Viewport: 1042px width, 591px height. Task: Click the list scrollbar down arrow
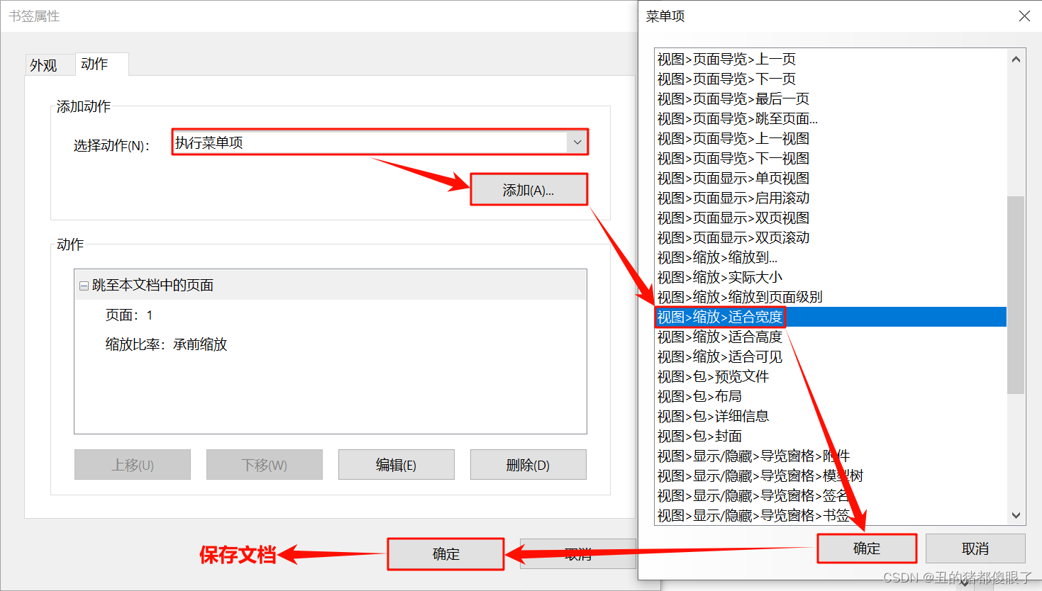pos(1016,515)
